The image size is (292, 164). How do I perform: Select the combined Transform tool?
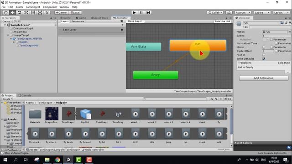[40, 12]
